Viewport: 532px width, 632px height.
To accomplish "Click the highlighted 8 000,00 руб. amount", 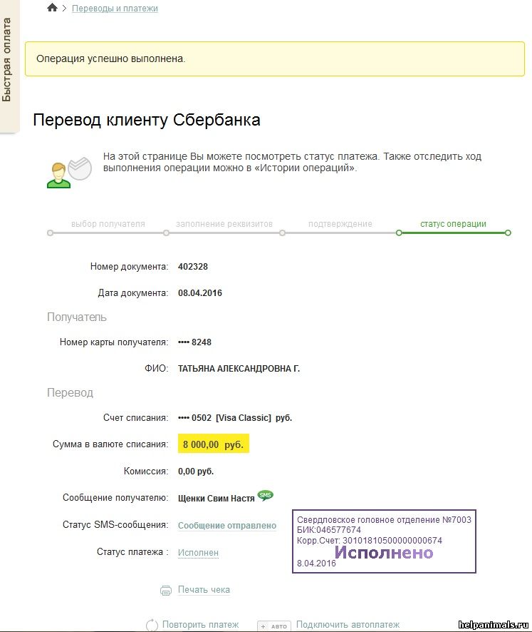I will (x=213, y=444).
